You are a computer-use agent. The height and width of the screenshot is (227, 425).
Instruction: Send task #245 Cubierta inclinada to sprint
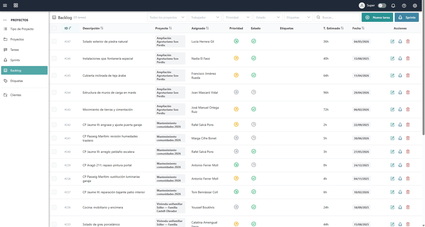(400, 75)
